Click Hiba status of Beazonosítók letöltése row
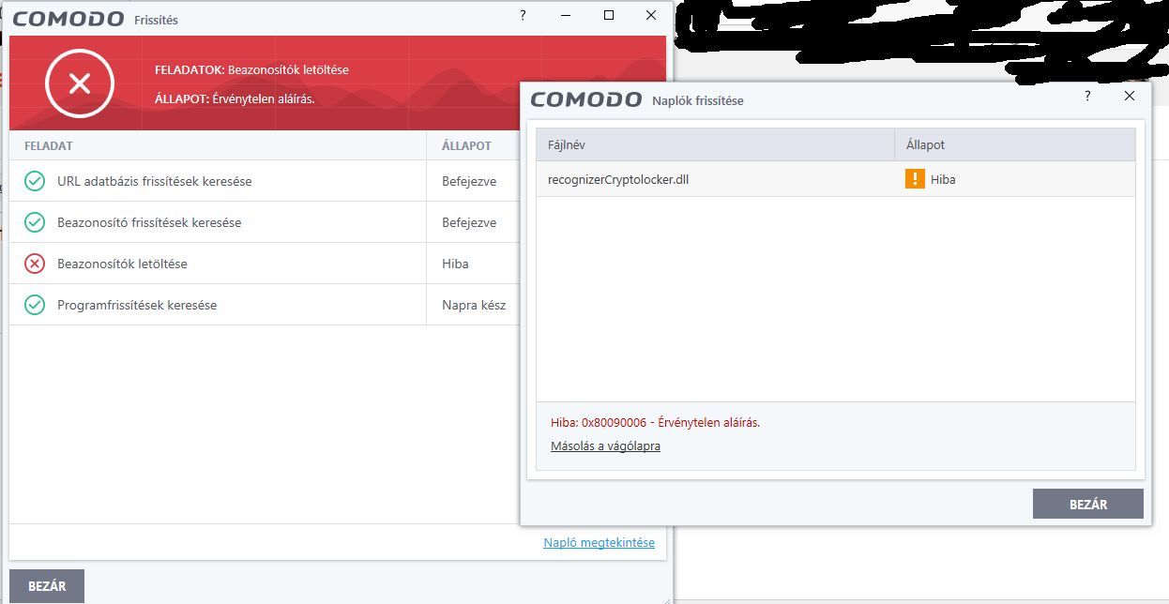The height and width of the screenshot is (604, 1169). click(455, 264)
